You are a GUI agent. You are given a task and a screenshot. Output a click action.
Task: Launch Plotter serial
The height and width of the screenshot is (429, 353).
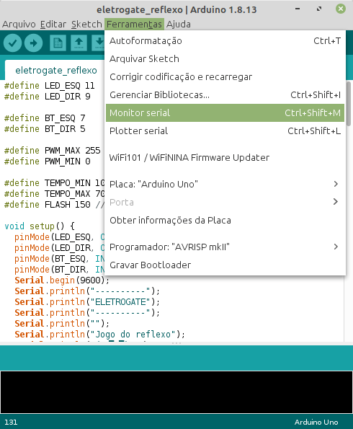(x=225, y=131)
